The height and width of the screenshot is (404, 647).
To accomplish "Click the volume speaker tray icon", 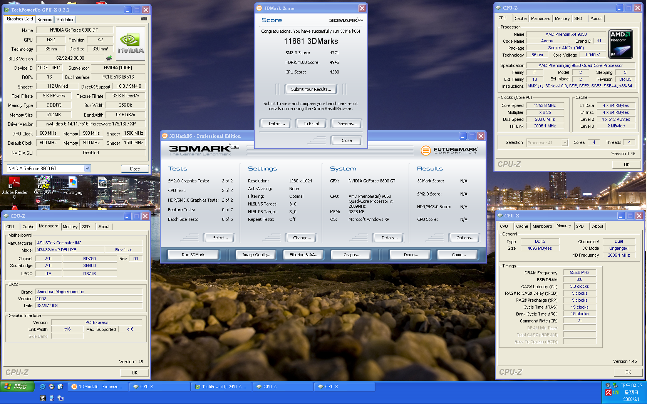I will coord(608,385).
